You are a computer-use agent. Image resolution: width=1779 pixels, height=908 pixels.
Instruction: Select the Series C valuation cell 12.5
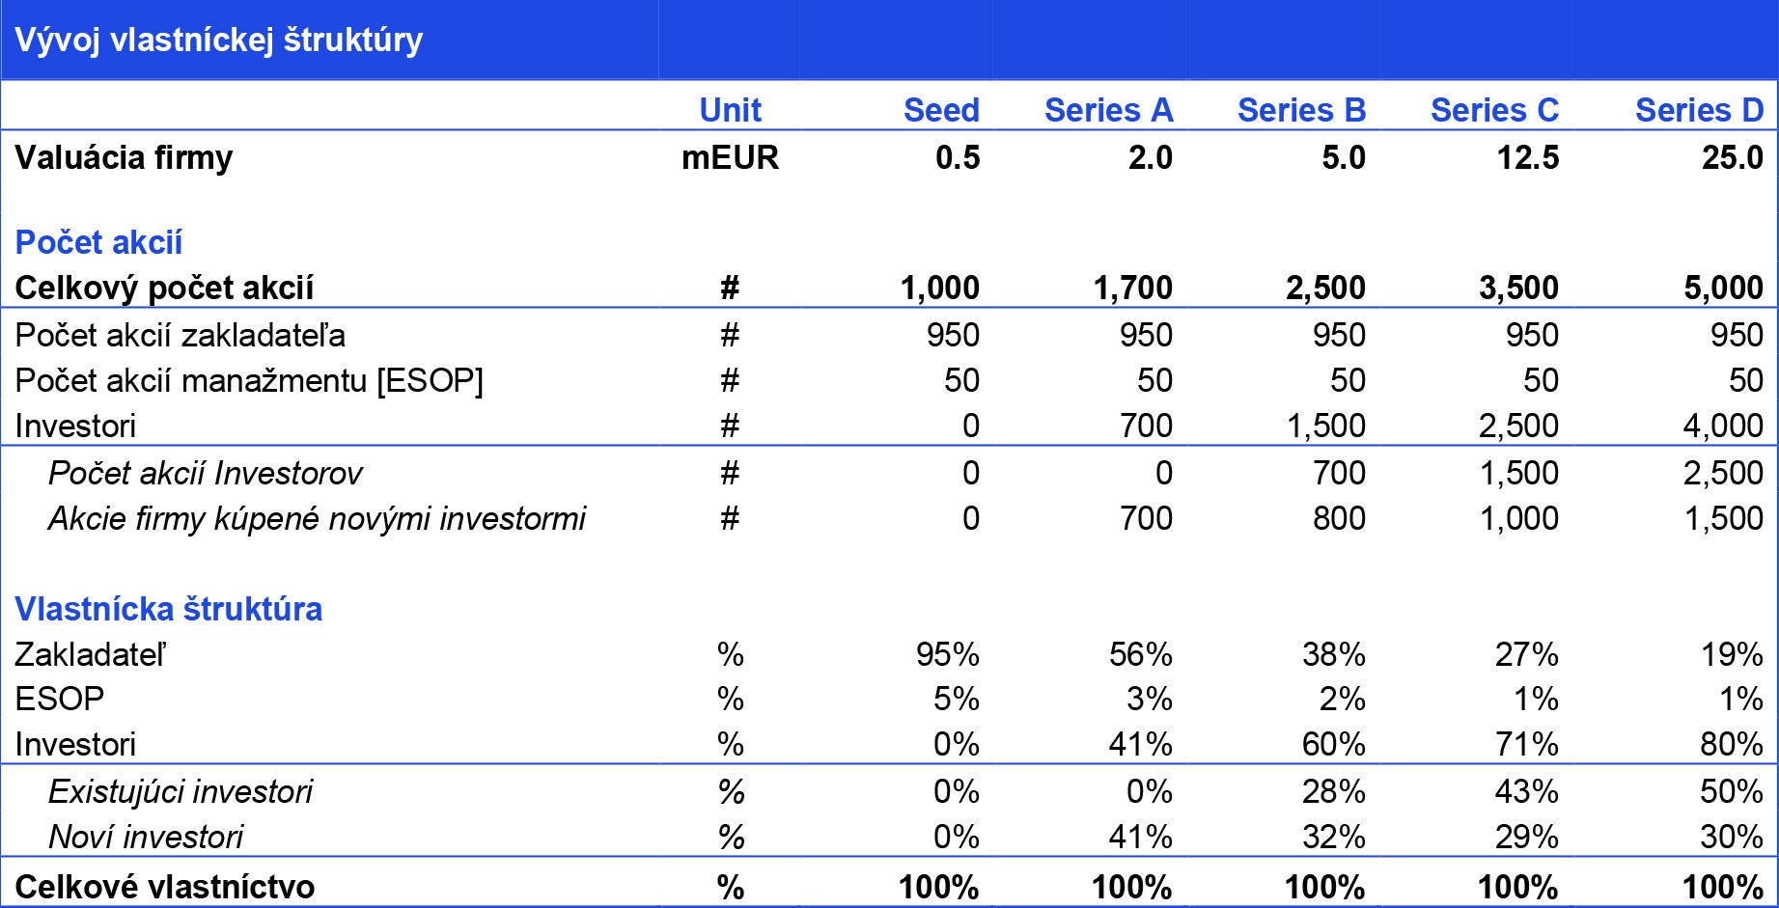1527,157
